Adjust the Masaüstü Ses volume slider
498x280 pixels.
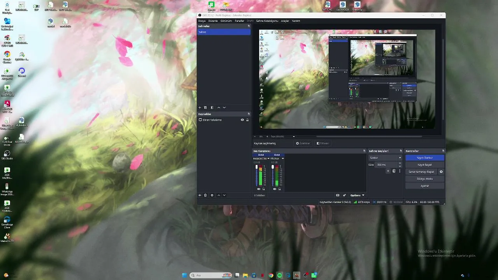point(257,176)
